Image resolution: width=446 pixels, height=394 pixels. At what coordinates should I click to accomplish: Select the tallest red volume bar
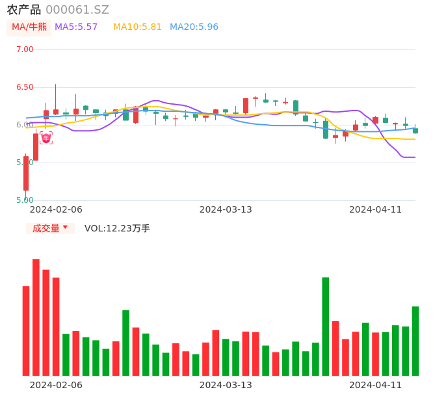pos(36,317)
